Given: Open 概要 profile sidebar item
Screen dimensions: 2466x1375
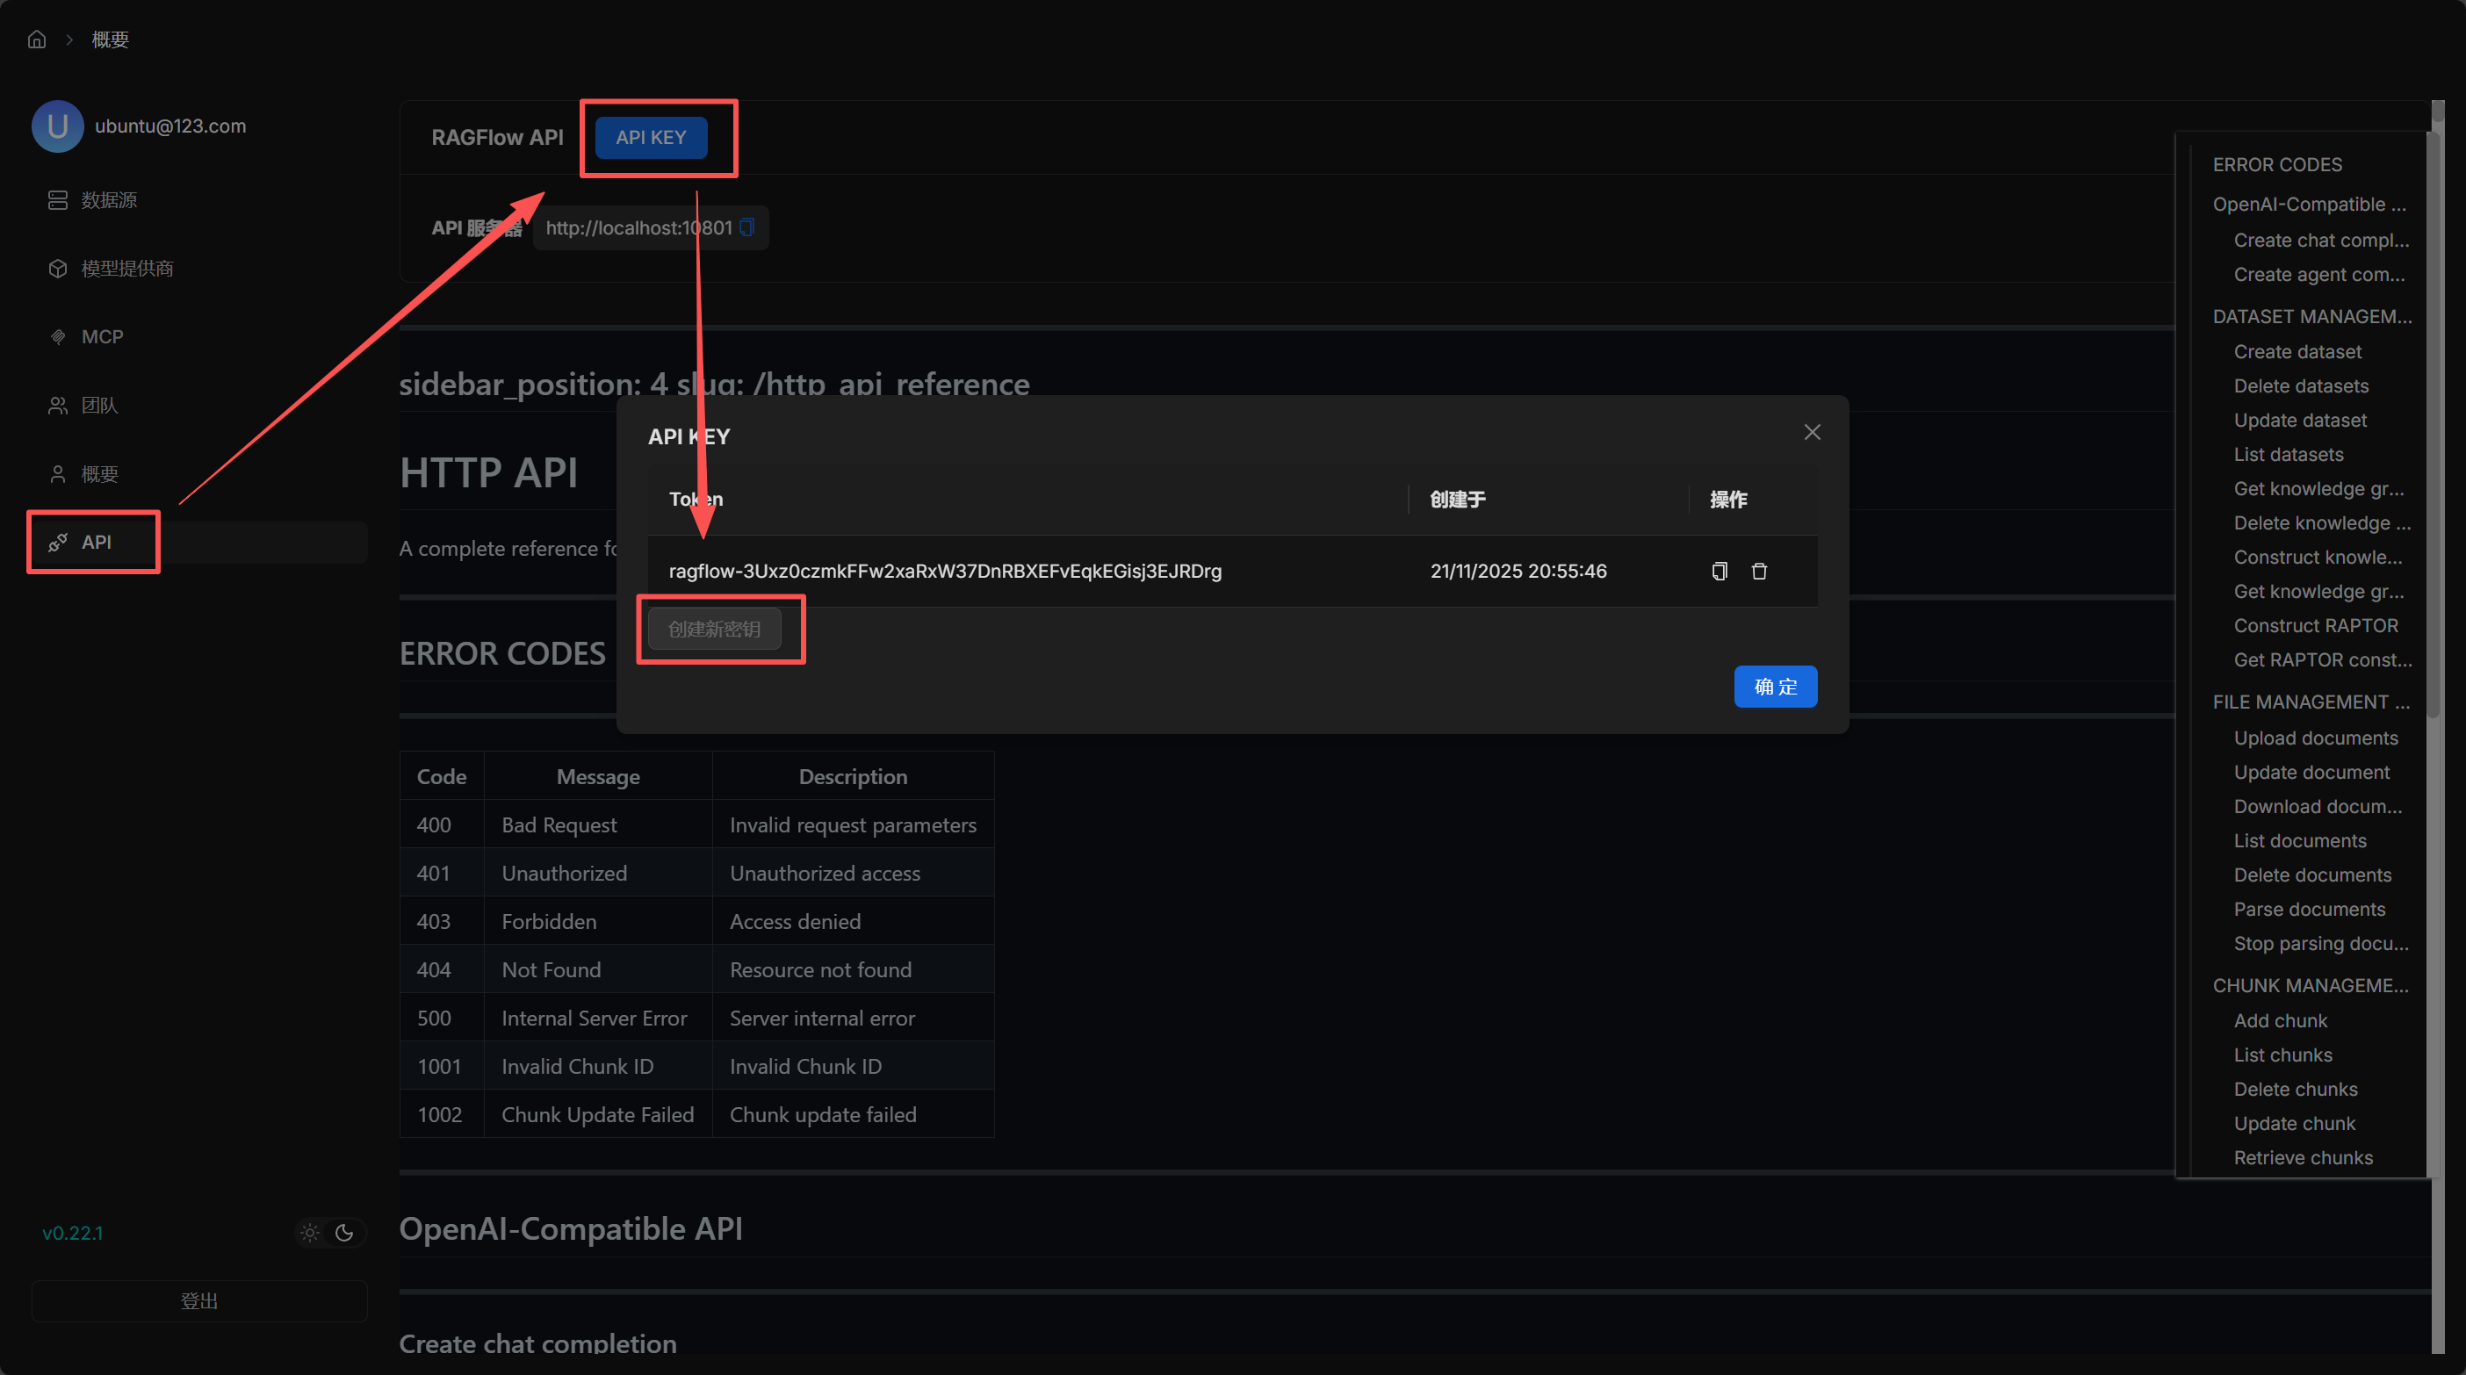Looking at the screenshot, I should (x=98, y=473).
